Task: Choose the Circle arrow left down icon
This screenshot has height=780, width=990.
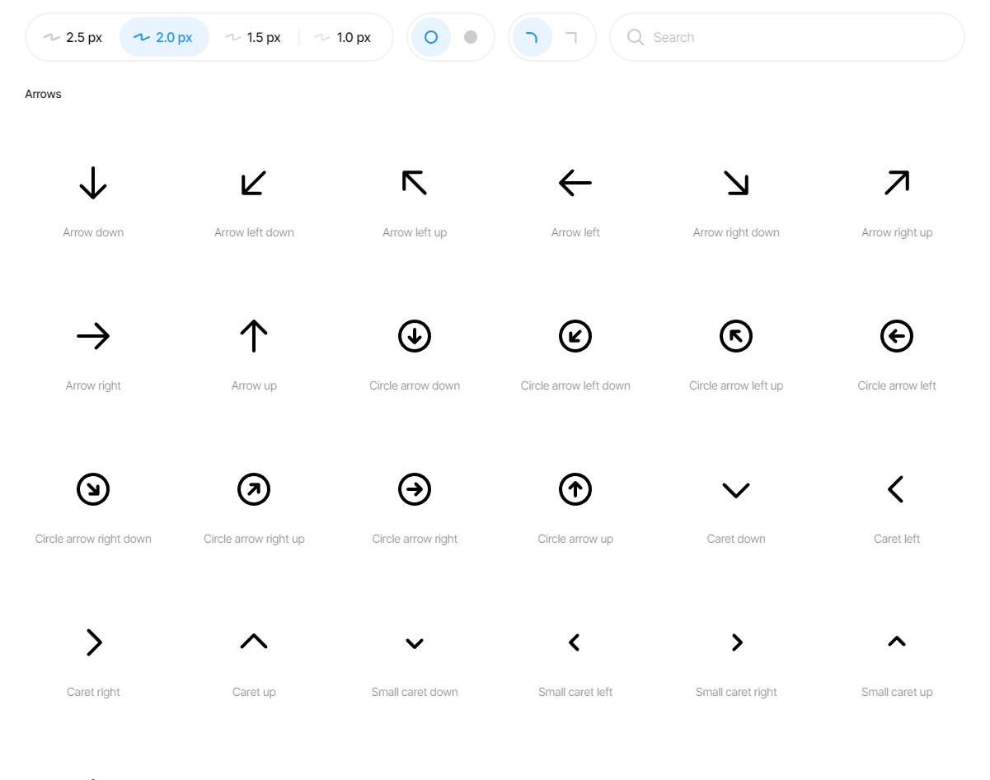Action: (x=575, y=336)
